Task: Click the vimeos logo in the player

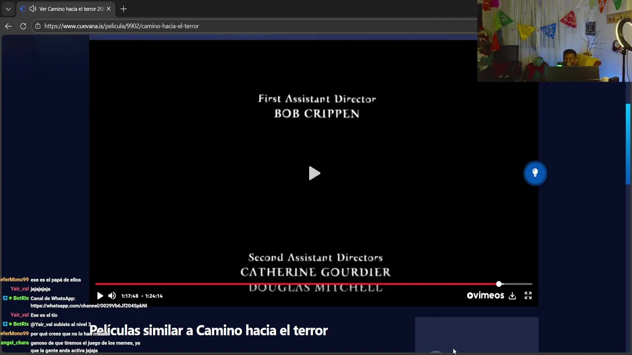Action: [485, 296]
